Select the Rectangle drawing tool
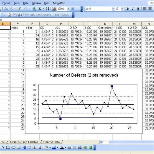154x154 pixels. point(8,147)
